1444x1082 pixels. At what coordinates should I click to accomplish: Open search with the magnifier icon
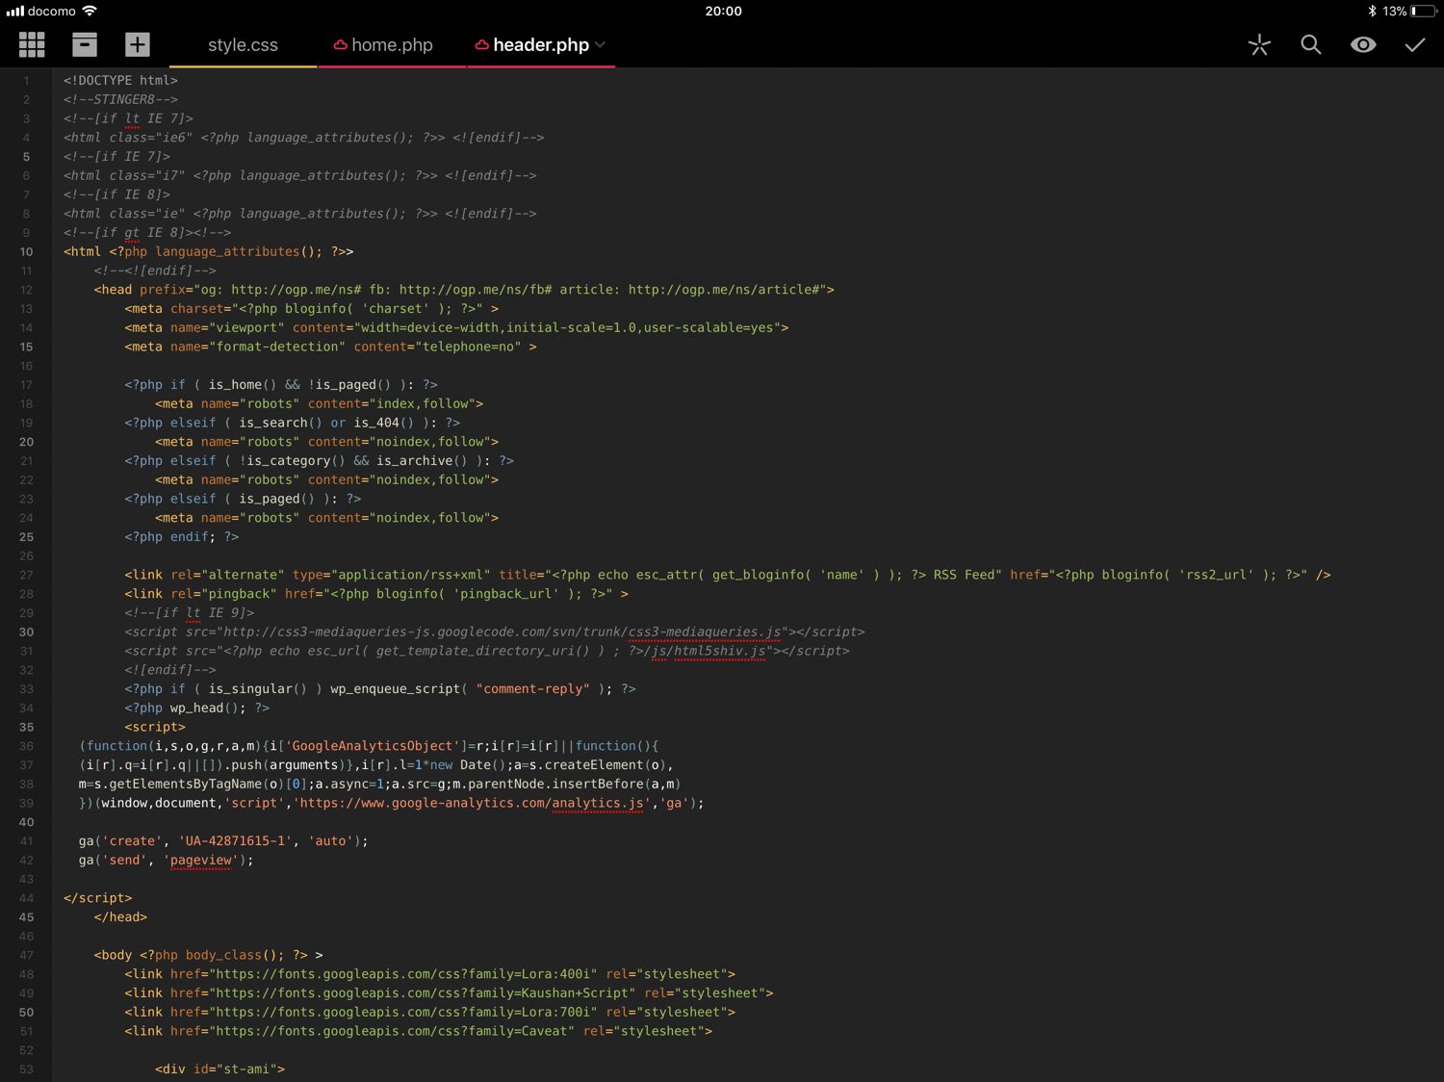tap(1310, 44)
